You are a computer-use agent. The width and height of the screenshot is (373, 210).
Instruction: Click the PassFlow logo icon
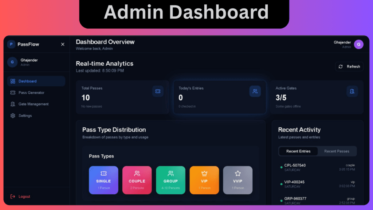click(x=11, y=44)
